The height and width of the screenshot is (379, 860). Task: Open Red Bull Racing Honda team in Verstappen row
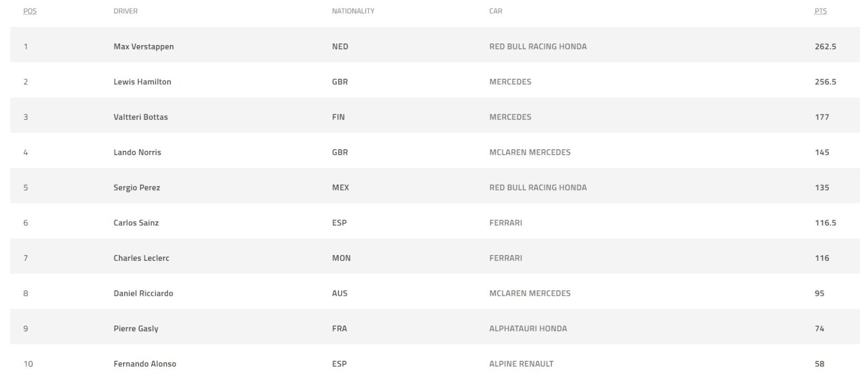click(x=538, y=47)
